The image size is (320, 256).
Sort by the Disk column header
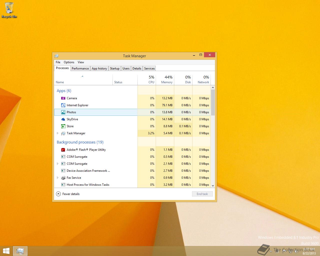point(183,79)
